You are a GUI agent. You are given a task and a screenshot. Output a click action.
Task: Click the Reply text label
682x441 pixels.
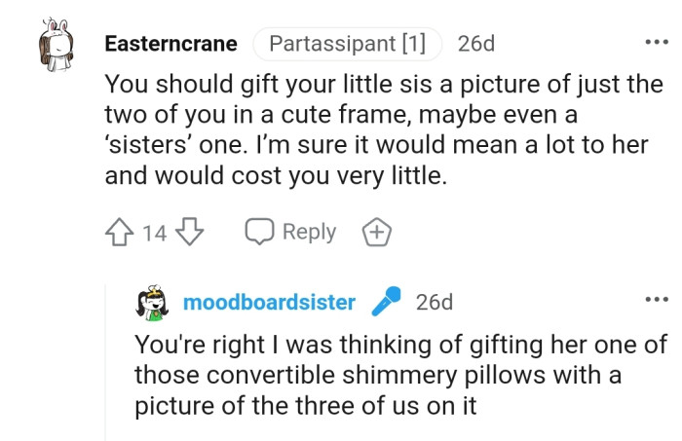(309, 233)
